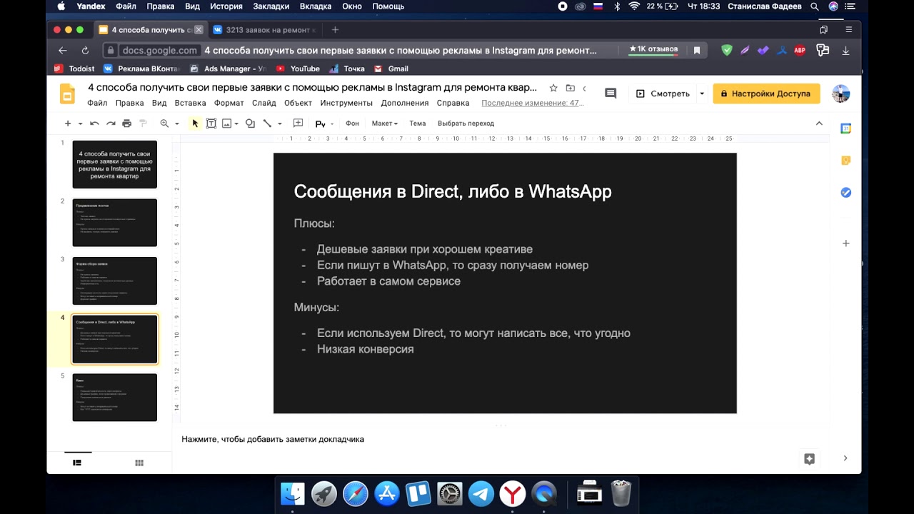Click the Print icon in the toolbar
This screenshot has height=514, width=914.
pyautogui.click(x=126, y=124)
